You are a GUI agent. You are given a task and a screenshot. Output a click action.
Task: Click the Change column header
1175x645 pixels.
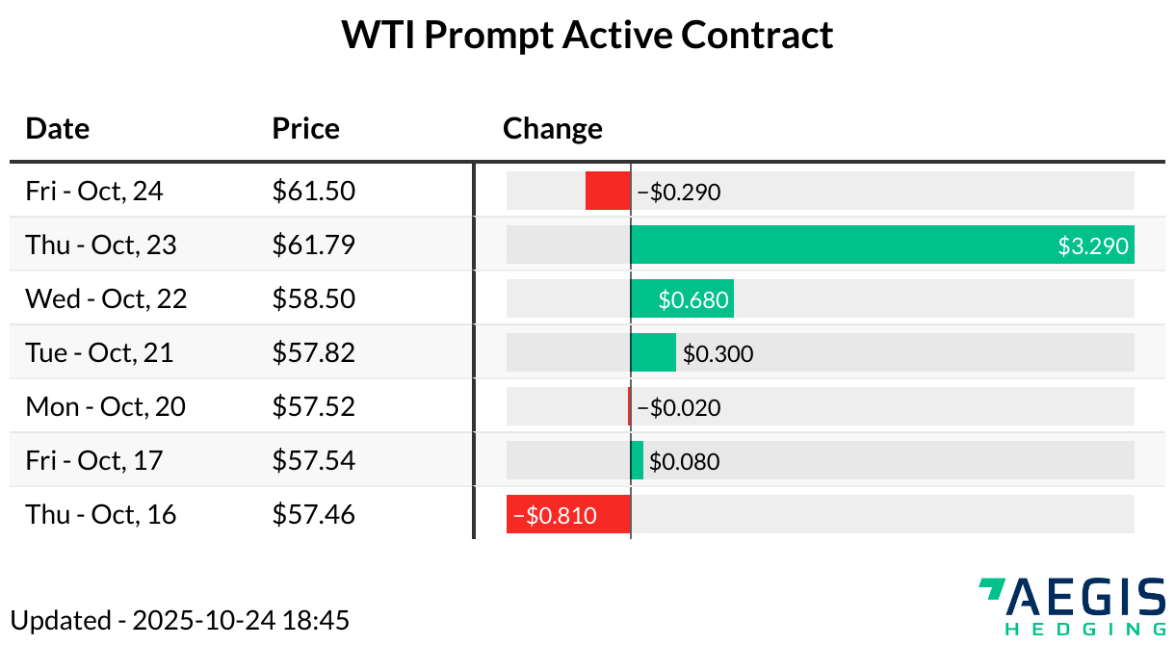[x=552, y=129]
